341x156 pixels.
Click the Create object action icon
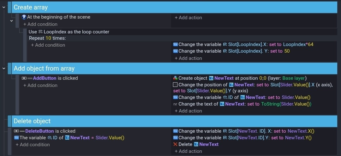point(175,78)
